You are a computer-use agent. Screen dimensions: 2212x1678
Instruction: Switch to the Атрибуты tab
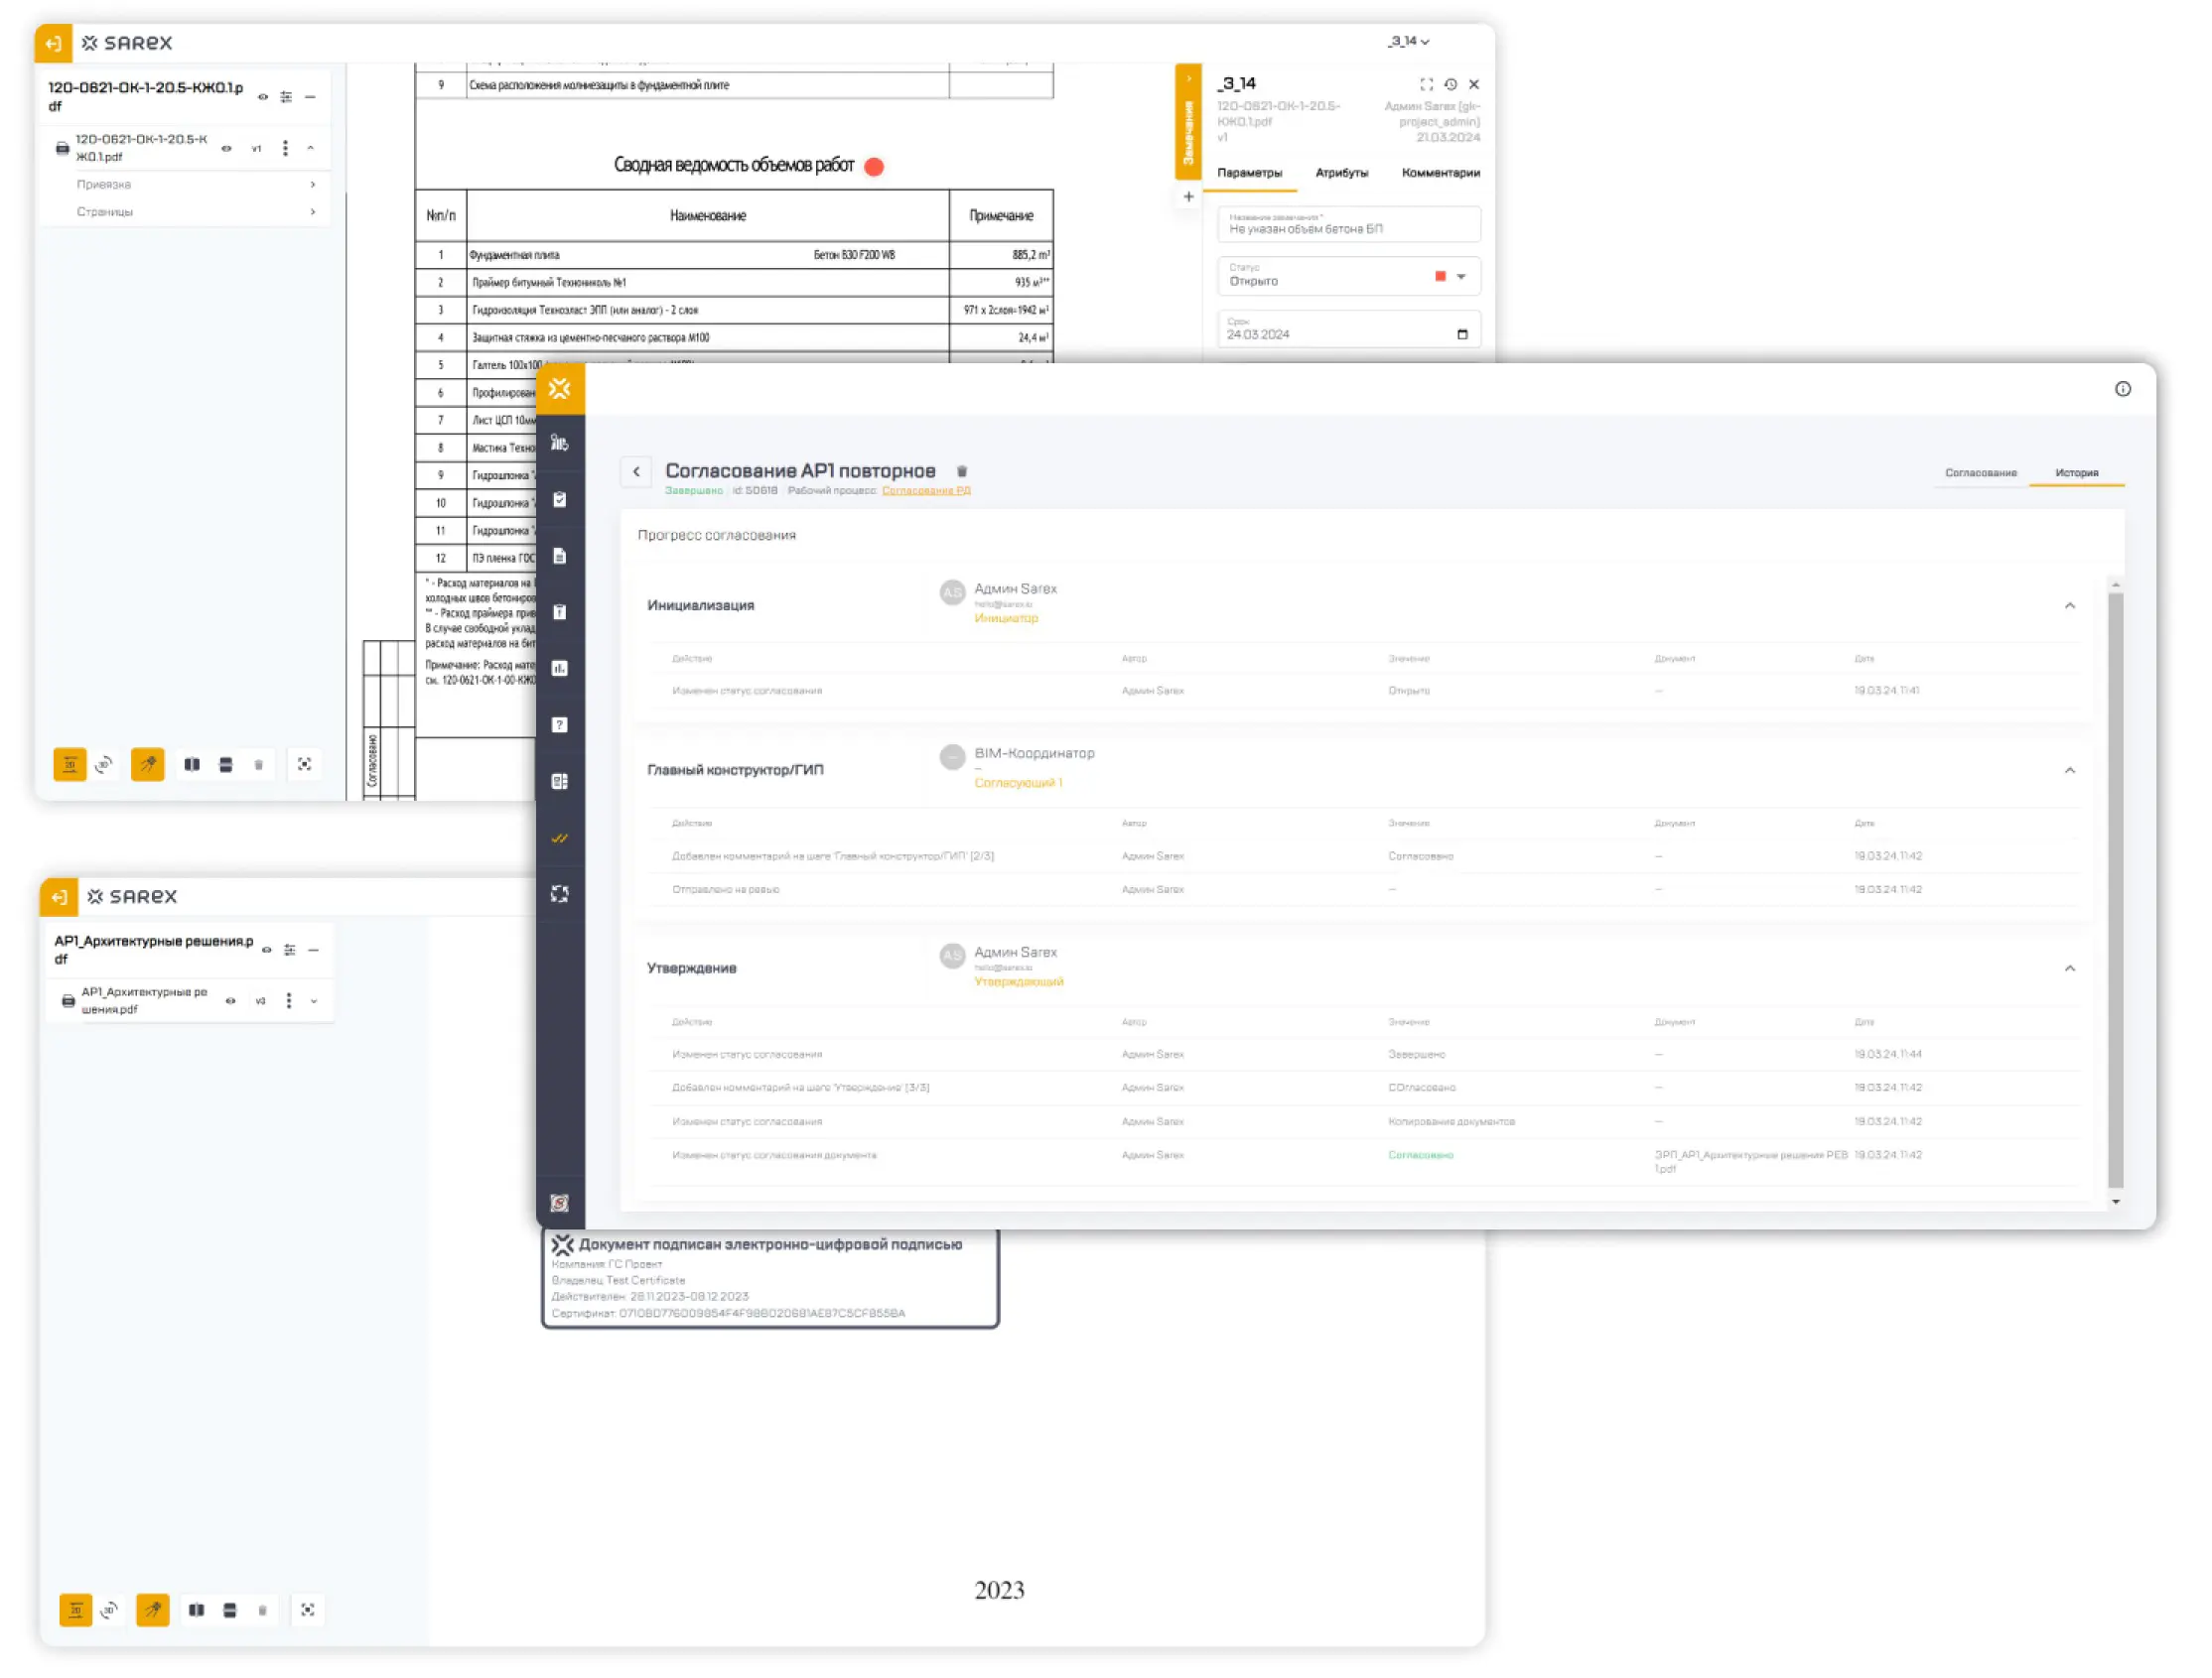[x=1341, y=173]
